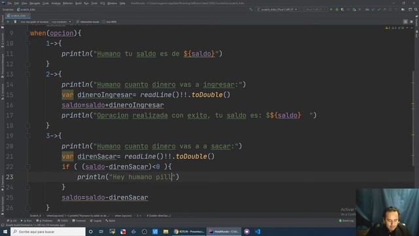
Task: Open the purple chat app on taskbar
Action: point(247,231)
